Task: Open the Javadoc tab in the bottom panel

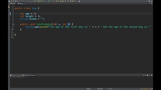Action: 19,75
